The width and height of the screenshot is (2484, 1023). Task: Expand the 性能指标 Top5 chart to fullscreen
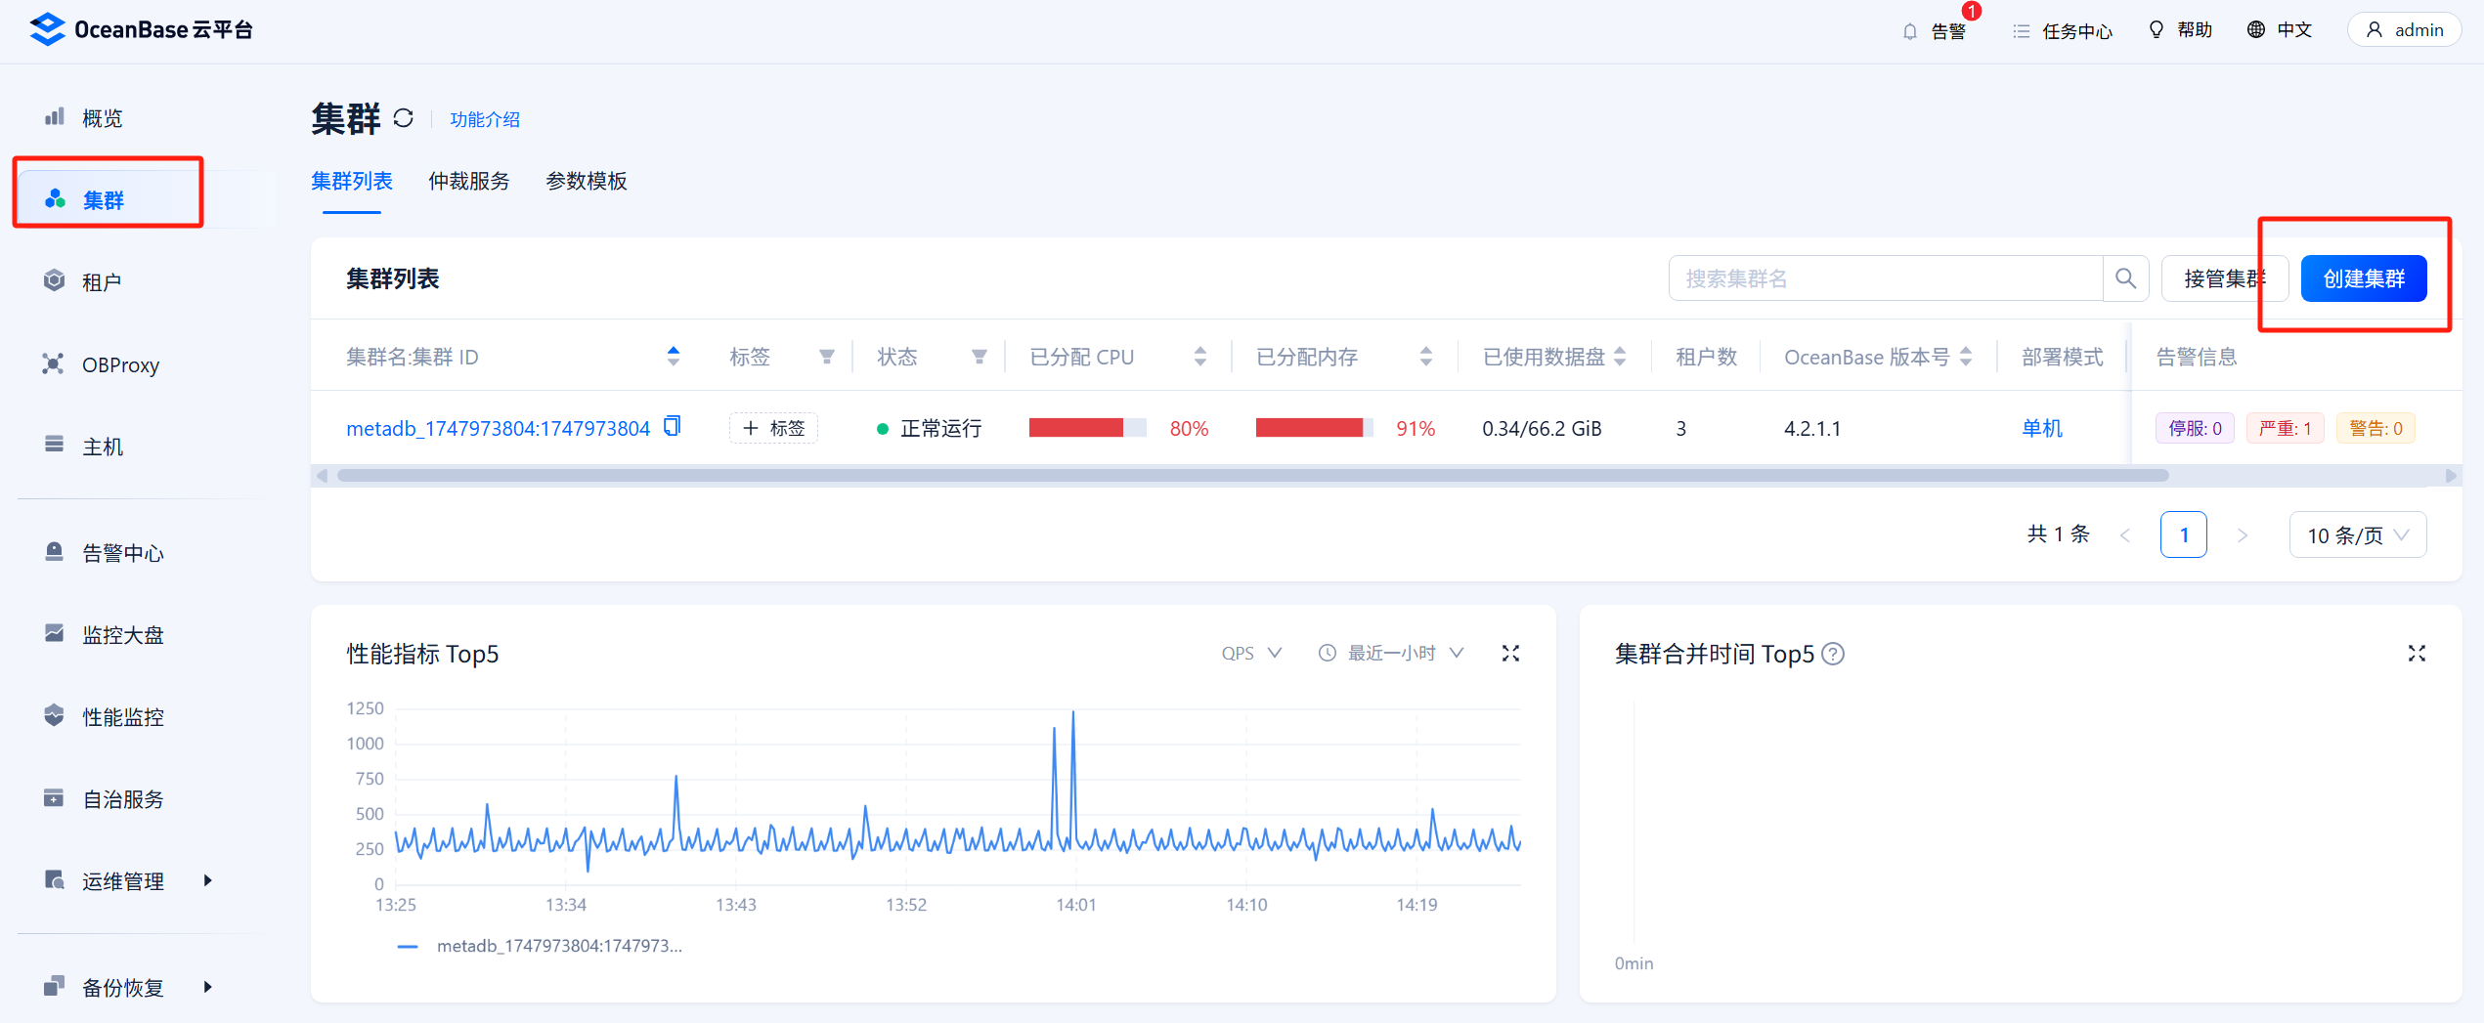[1510, 653]
